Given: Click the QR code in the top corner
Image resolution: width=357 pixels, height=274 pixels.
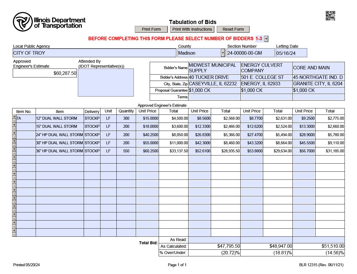Looking at the screenshot, I should [x=330, y=16].
